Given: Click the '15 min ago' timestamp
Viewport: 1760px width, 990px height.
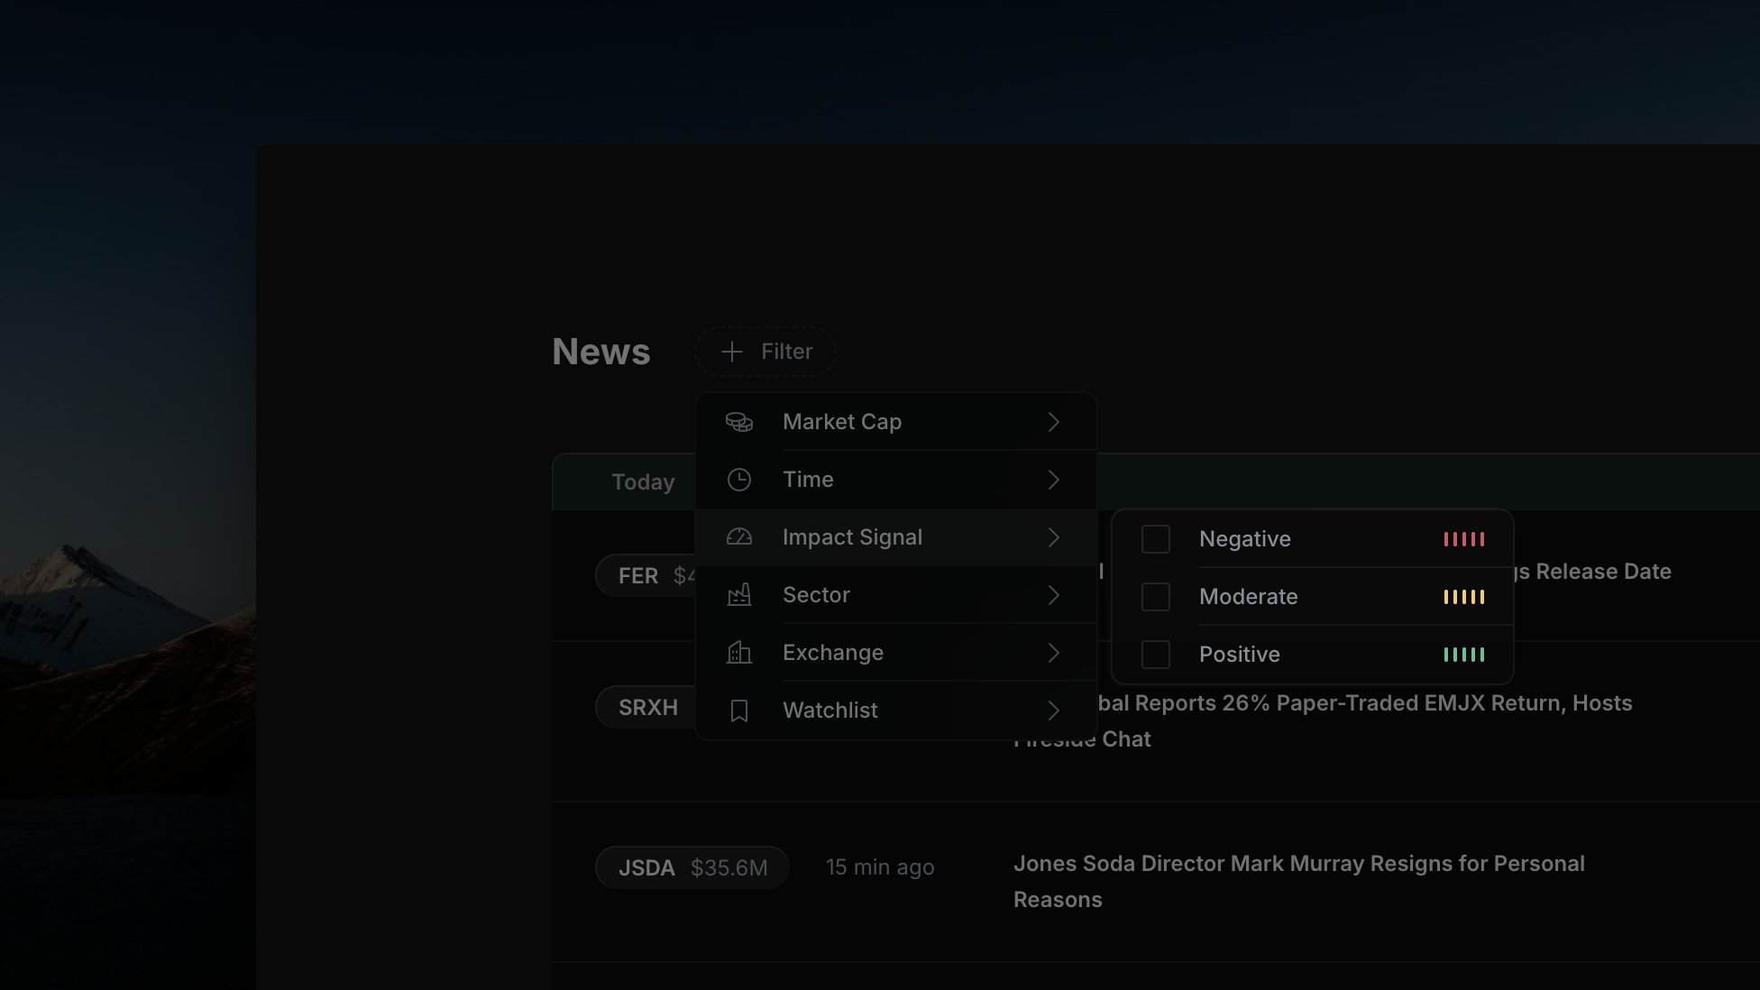Looking at the screenshot, I should pyautogui.click(x=880, y=867).
